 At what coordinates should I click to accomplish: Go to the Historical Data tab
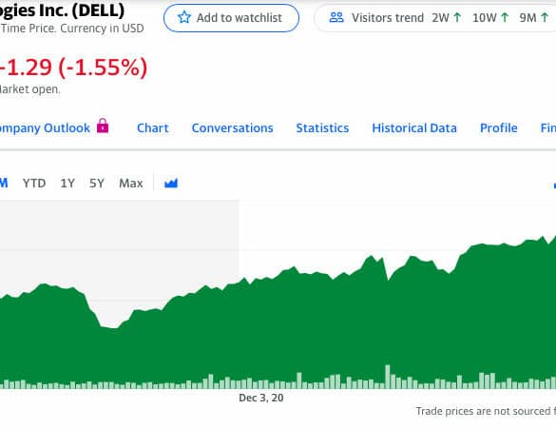coord(414,127)
